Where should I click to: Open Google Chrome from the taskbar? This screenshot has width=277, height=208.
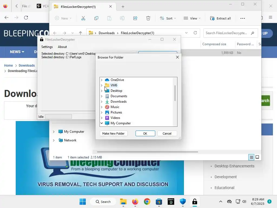coord(147,201)
